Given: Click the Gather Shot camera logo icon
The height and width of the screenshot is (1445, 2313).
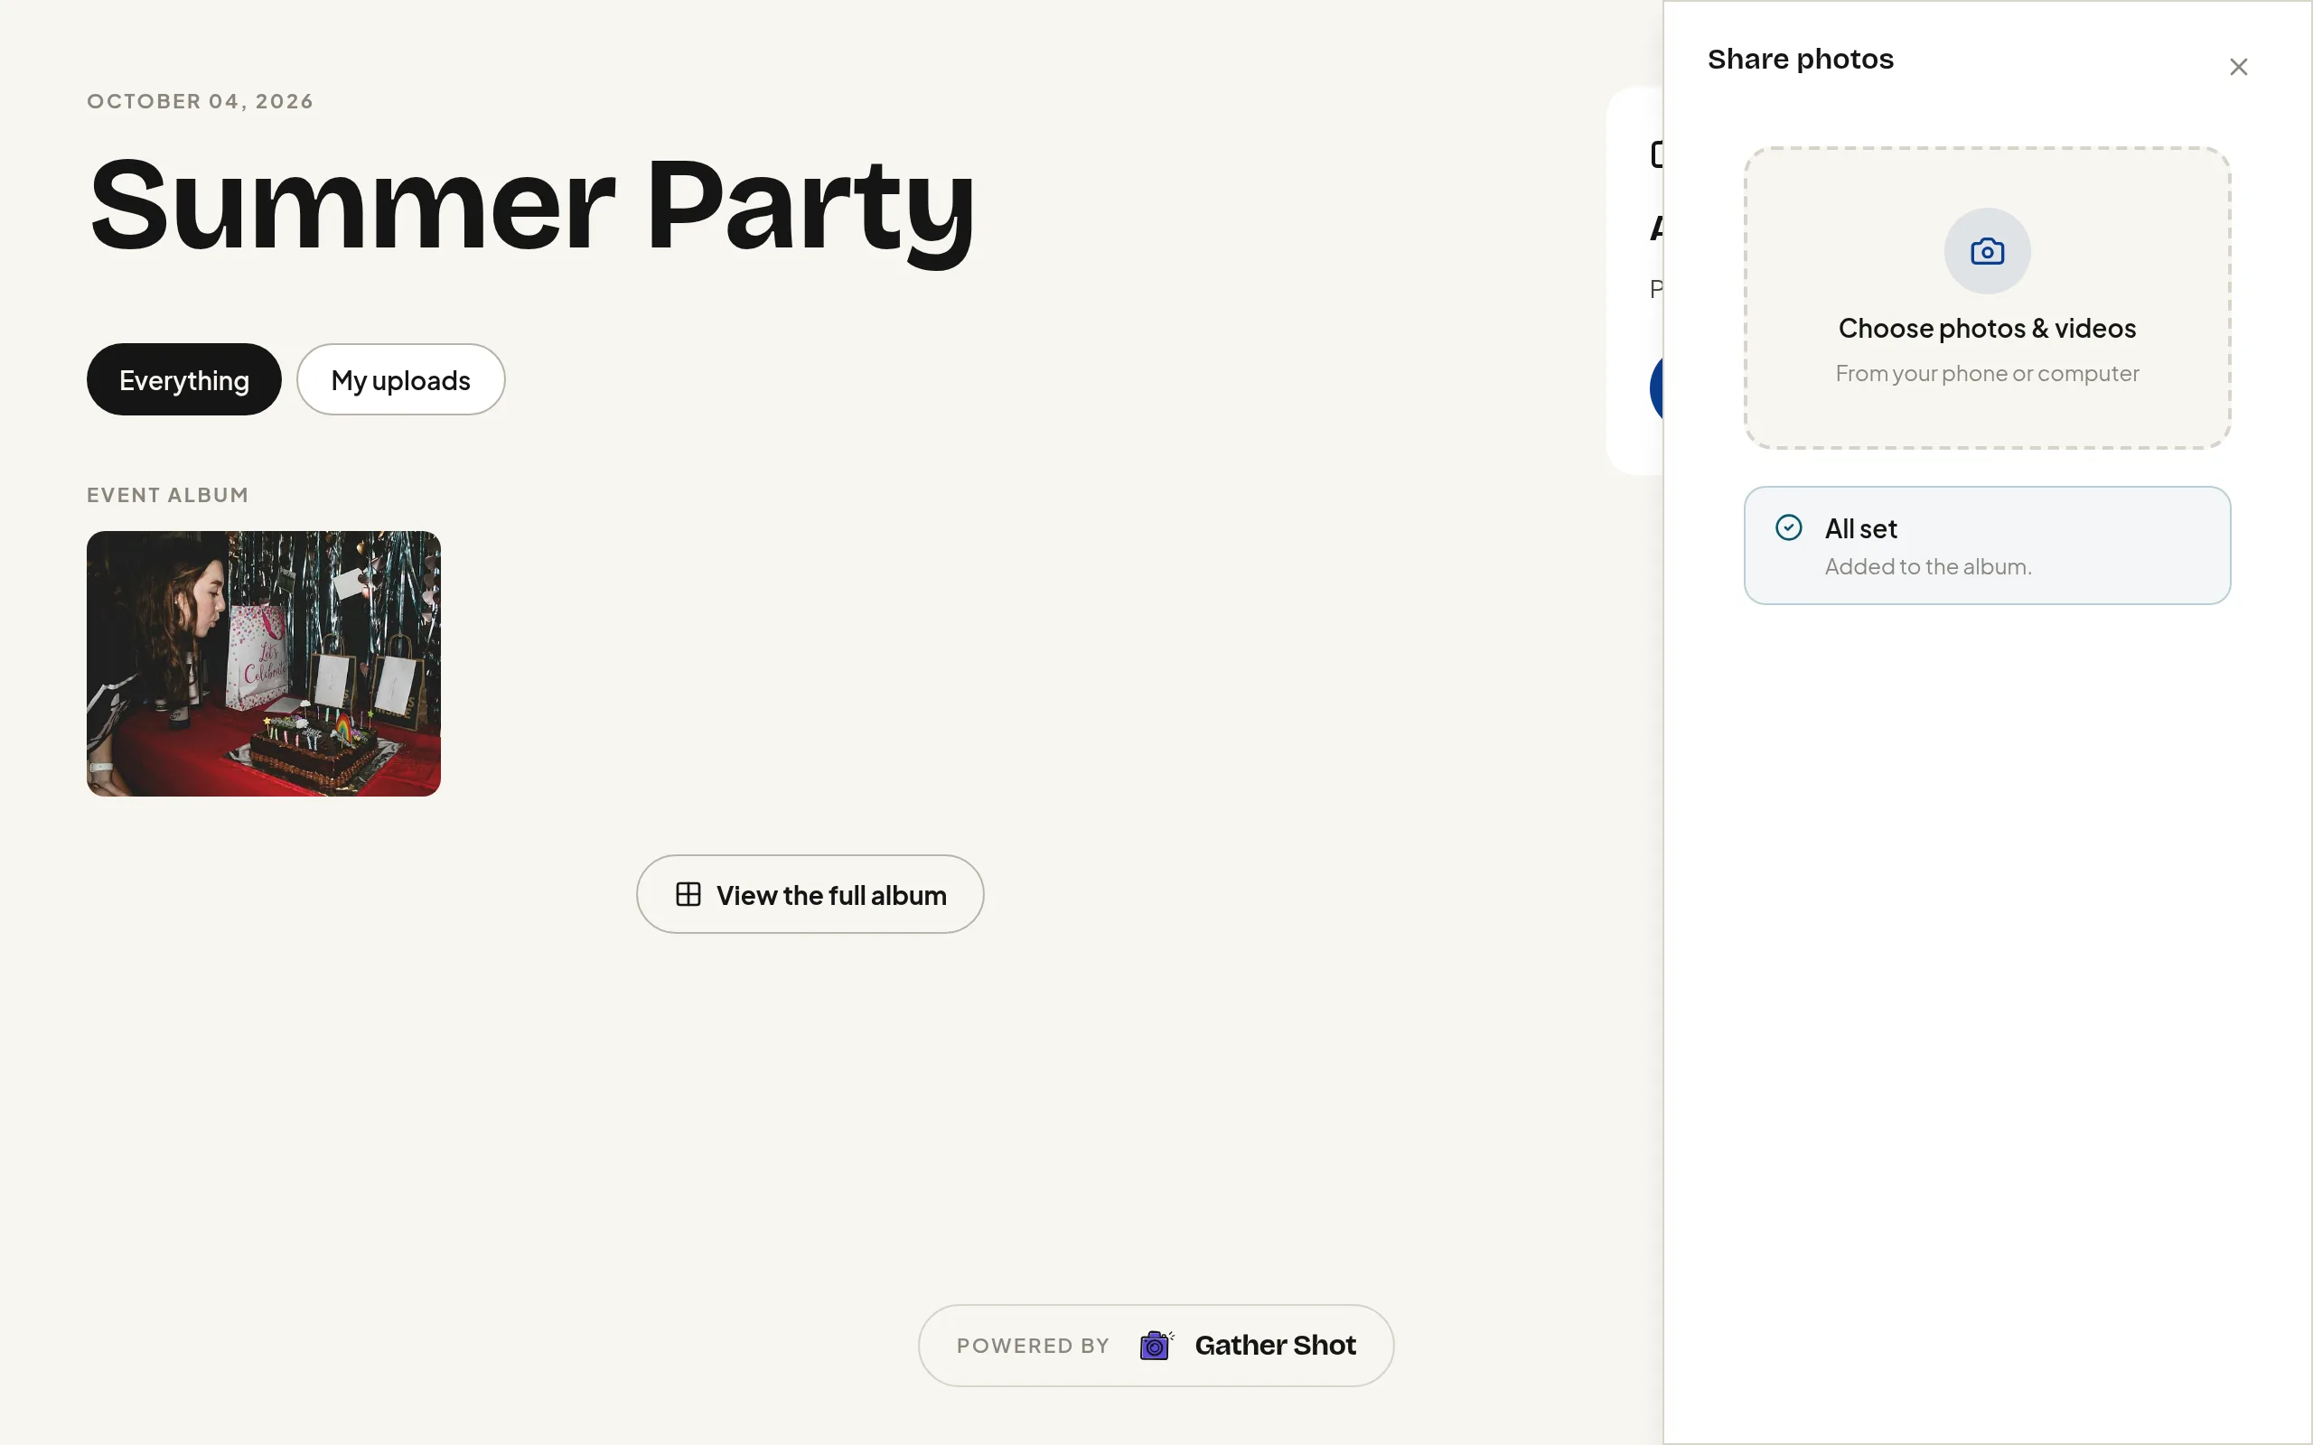Looking at the screenshot, I should click(x=1156, y=1346).
